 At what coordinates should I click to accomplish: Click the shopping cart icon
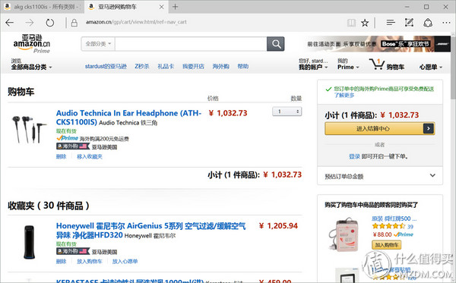coord(377,64)
